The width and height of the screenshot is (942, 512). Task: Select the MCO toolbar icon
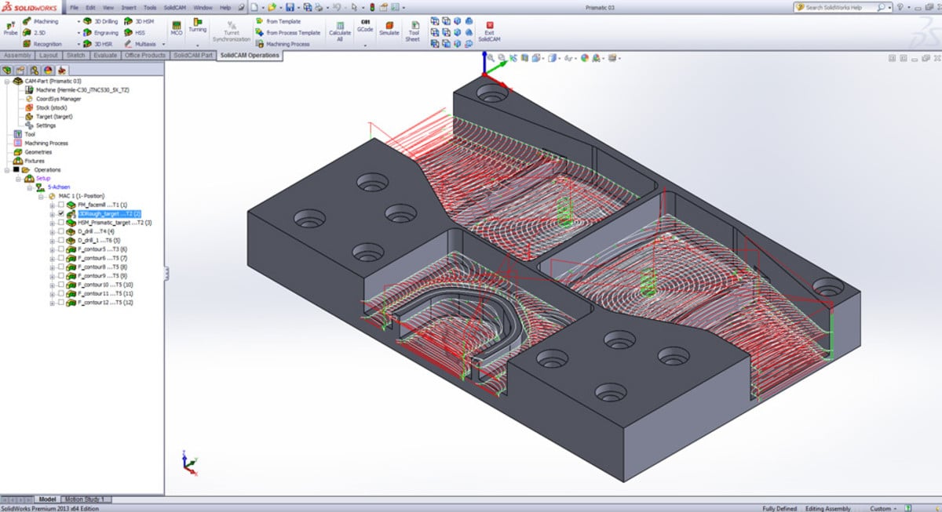point(177,27)
